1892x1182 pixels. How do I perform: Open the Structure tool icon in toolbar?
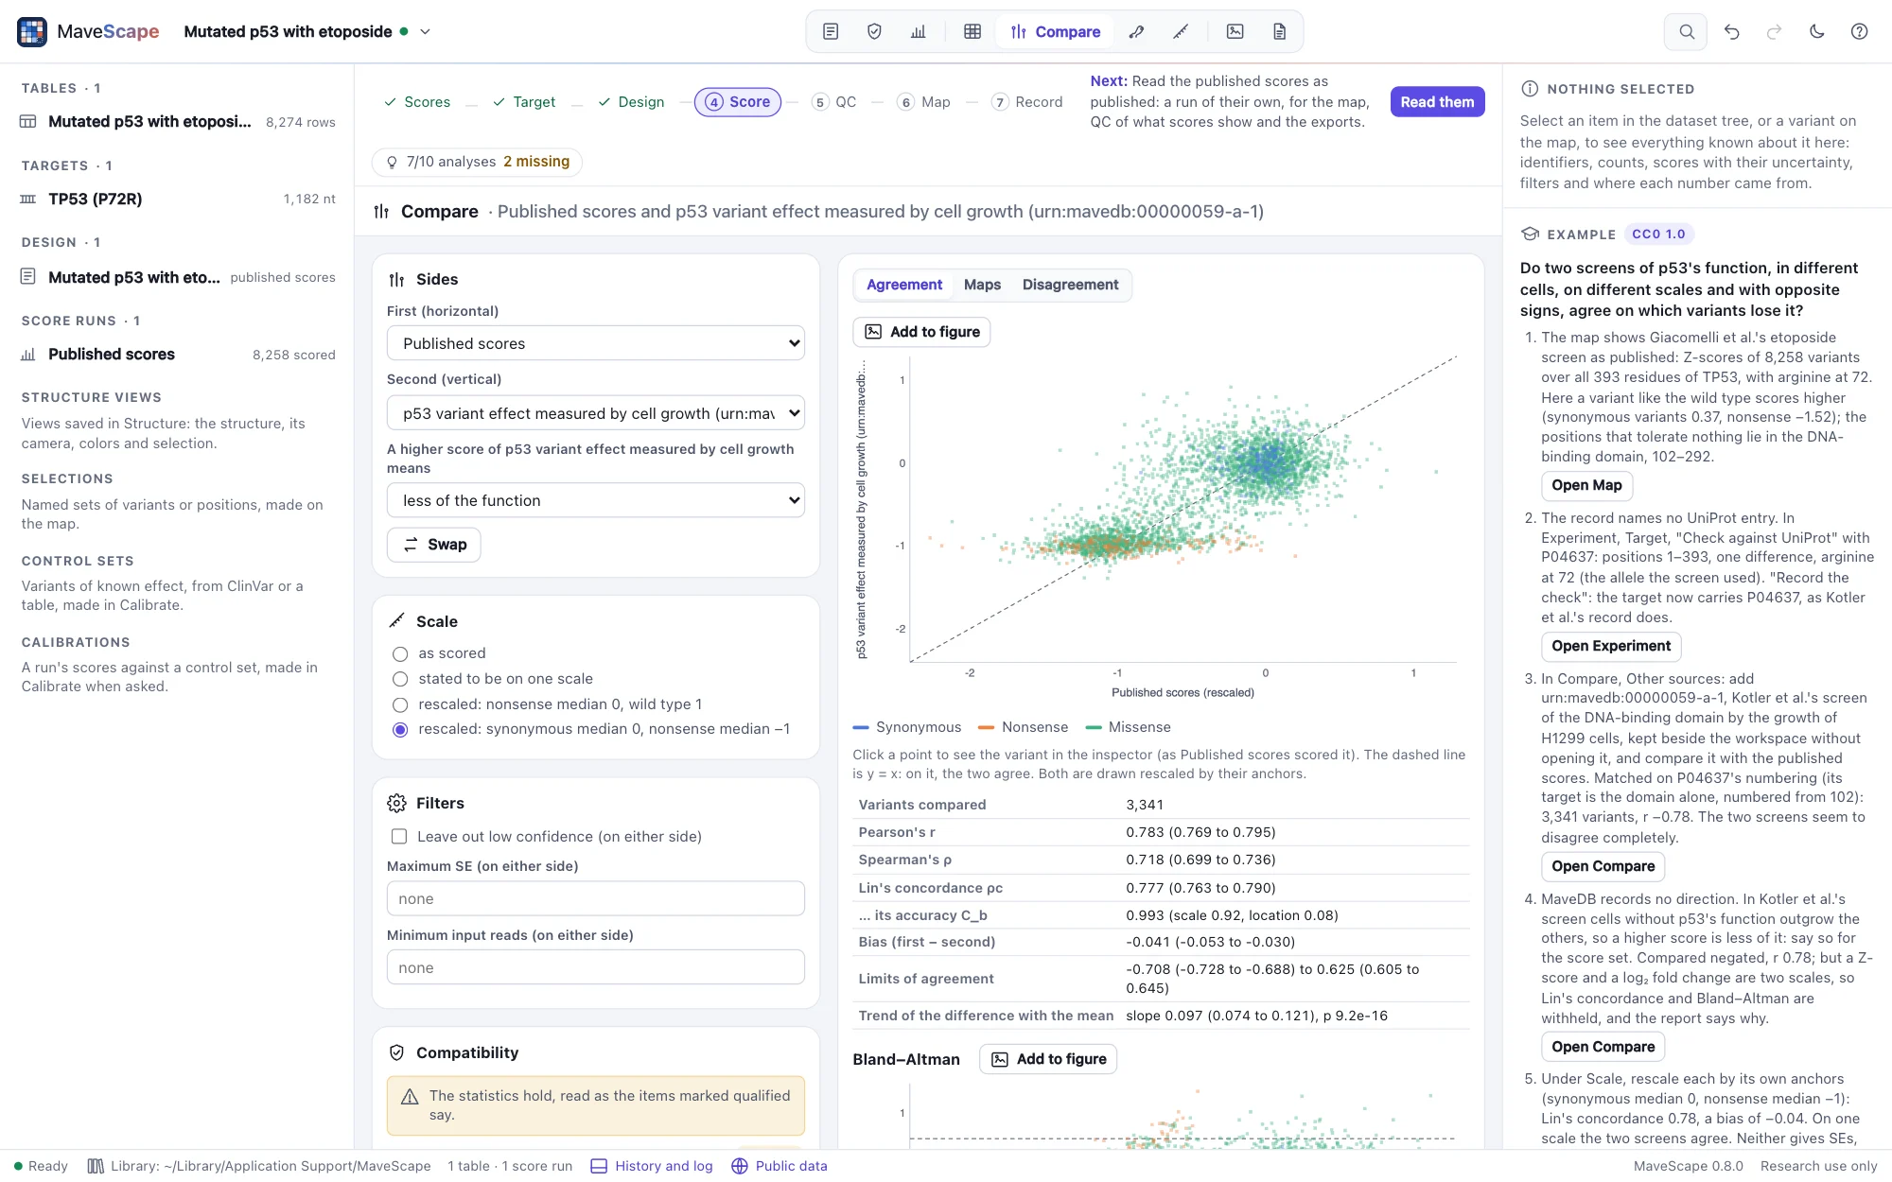[x=1137, y=31]
